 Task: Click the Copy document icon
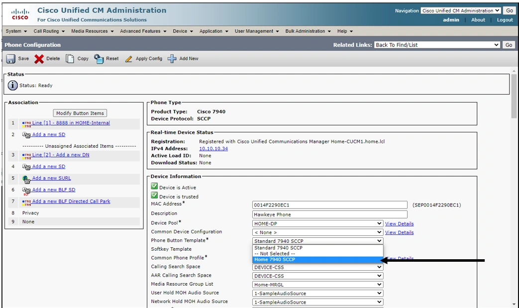(x=70, y=59)
